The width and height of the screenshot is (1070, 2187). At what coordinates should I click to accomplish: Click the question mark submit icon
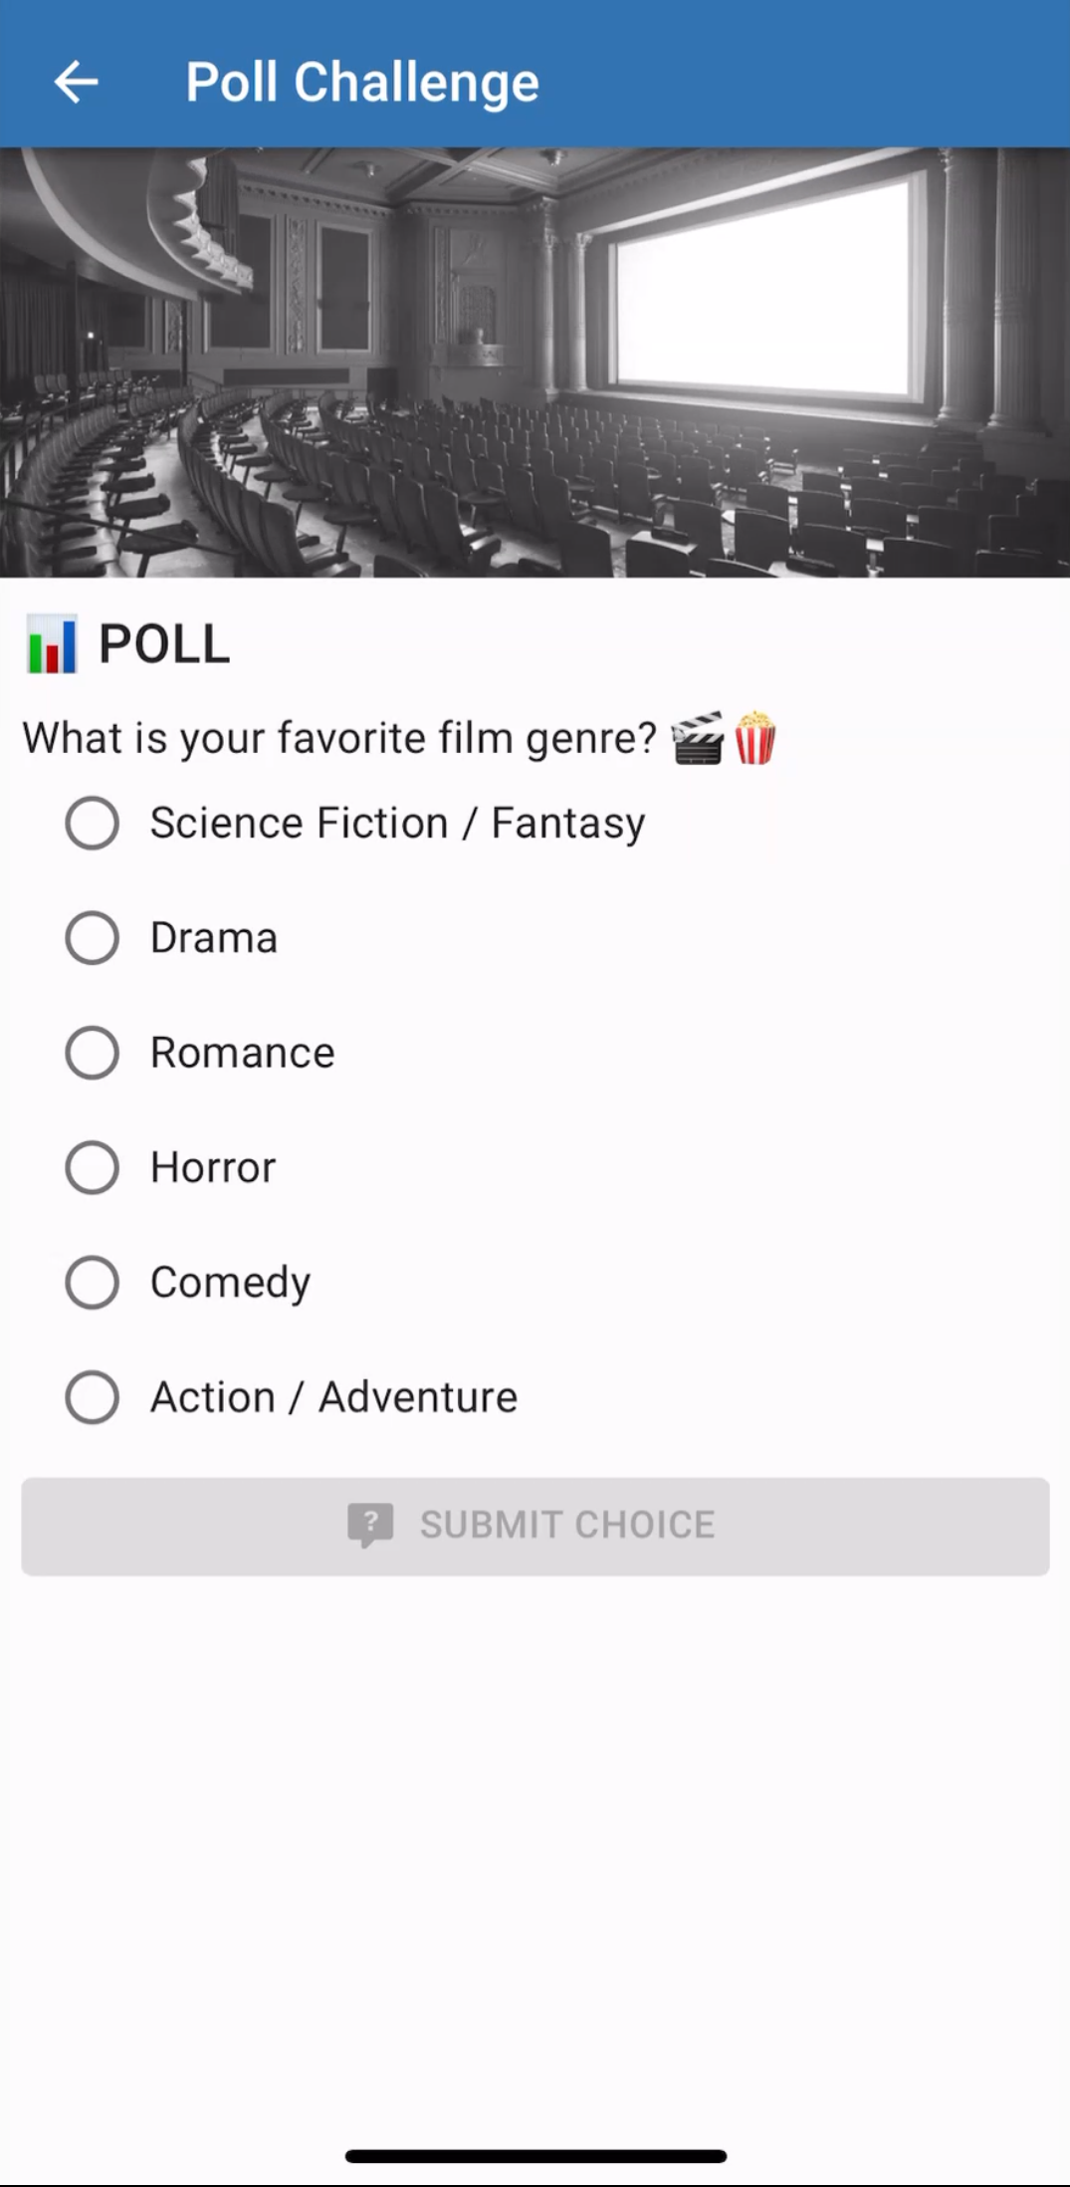[x=370, y=1525]
